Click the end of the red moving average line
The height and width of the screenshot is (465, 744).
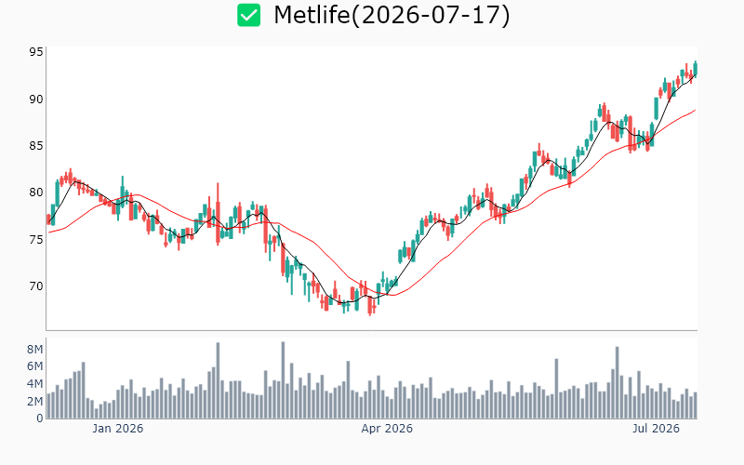695,110
